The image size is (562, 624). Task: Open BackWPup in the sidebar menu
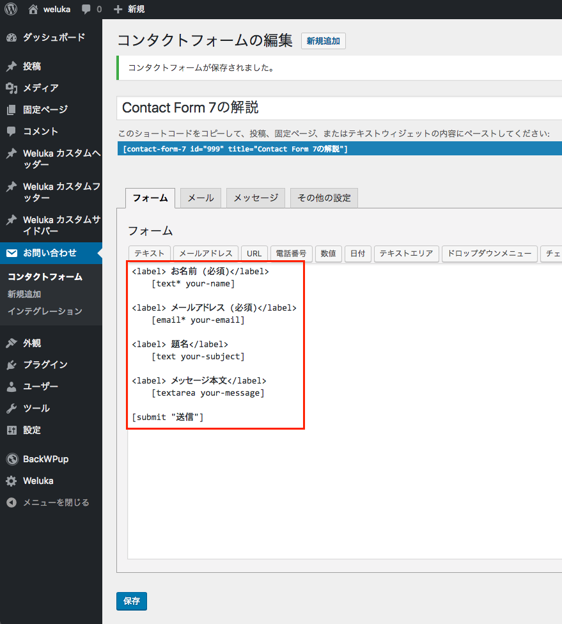(x=46, y=459)
